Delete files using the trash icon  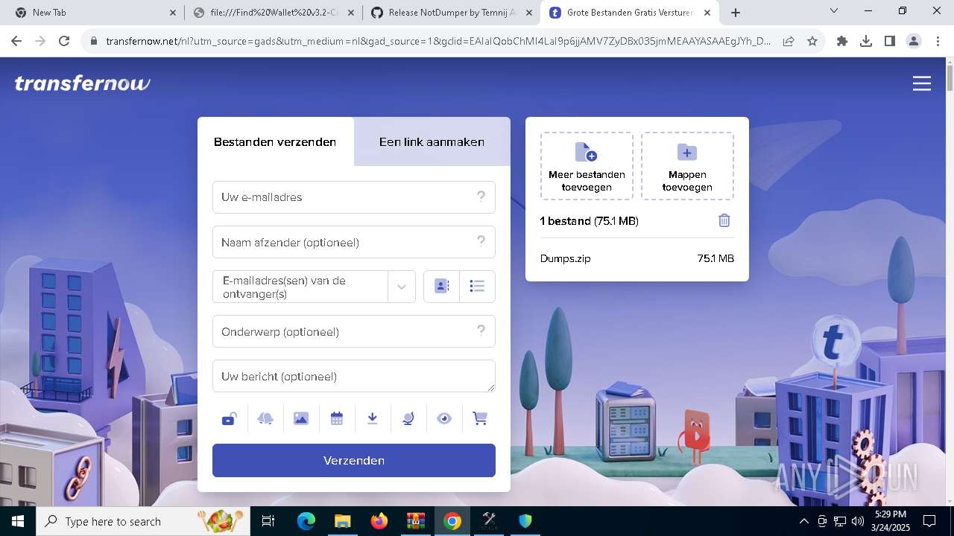point(724,220)
